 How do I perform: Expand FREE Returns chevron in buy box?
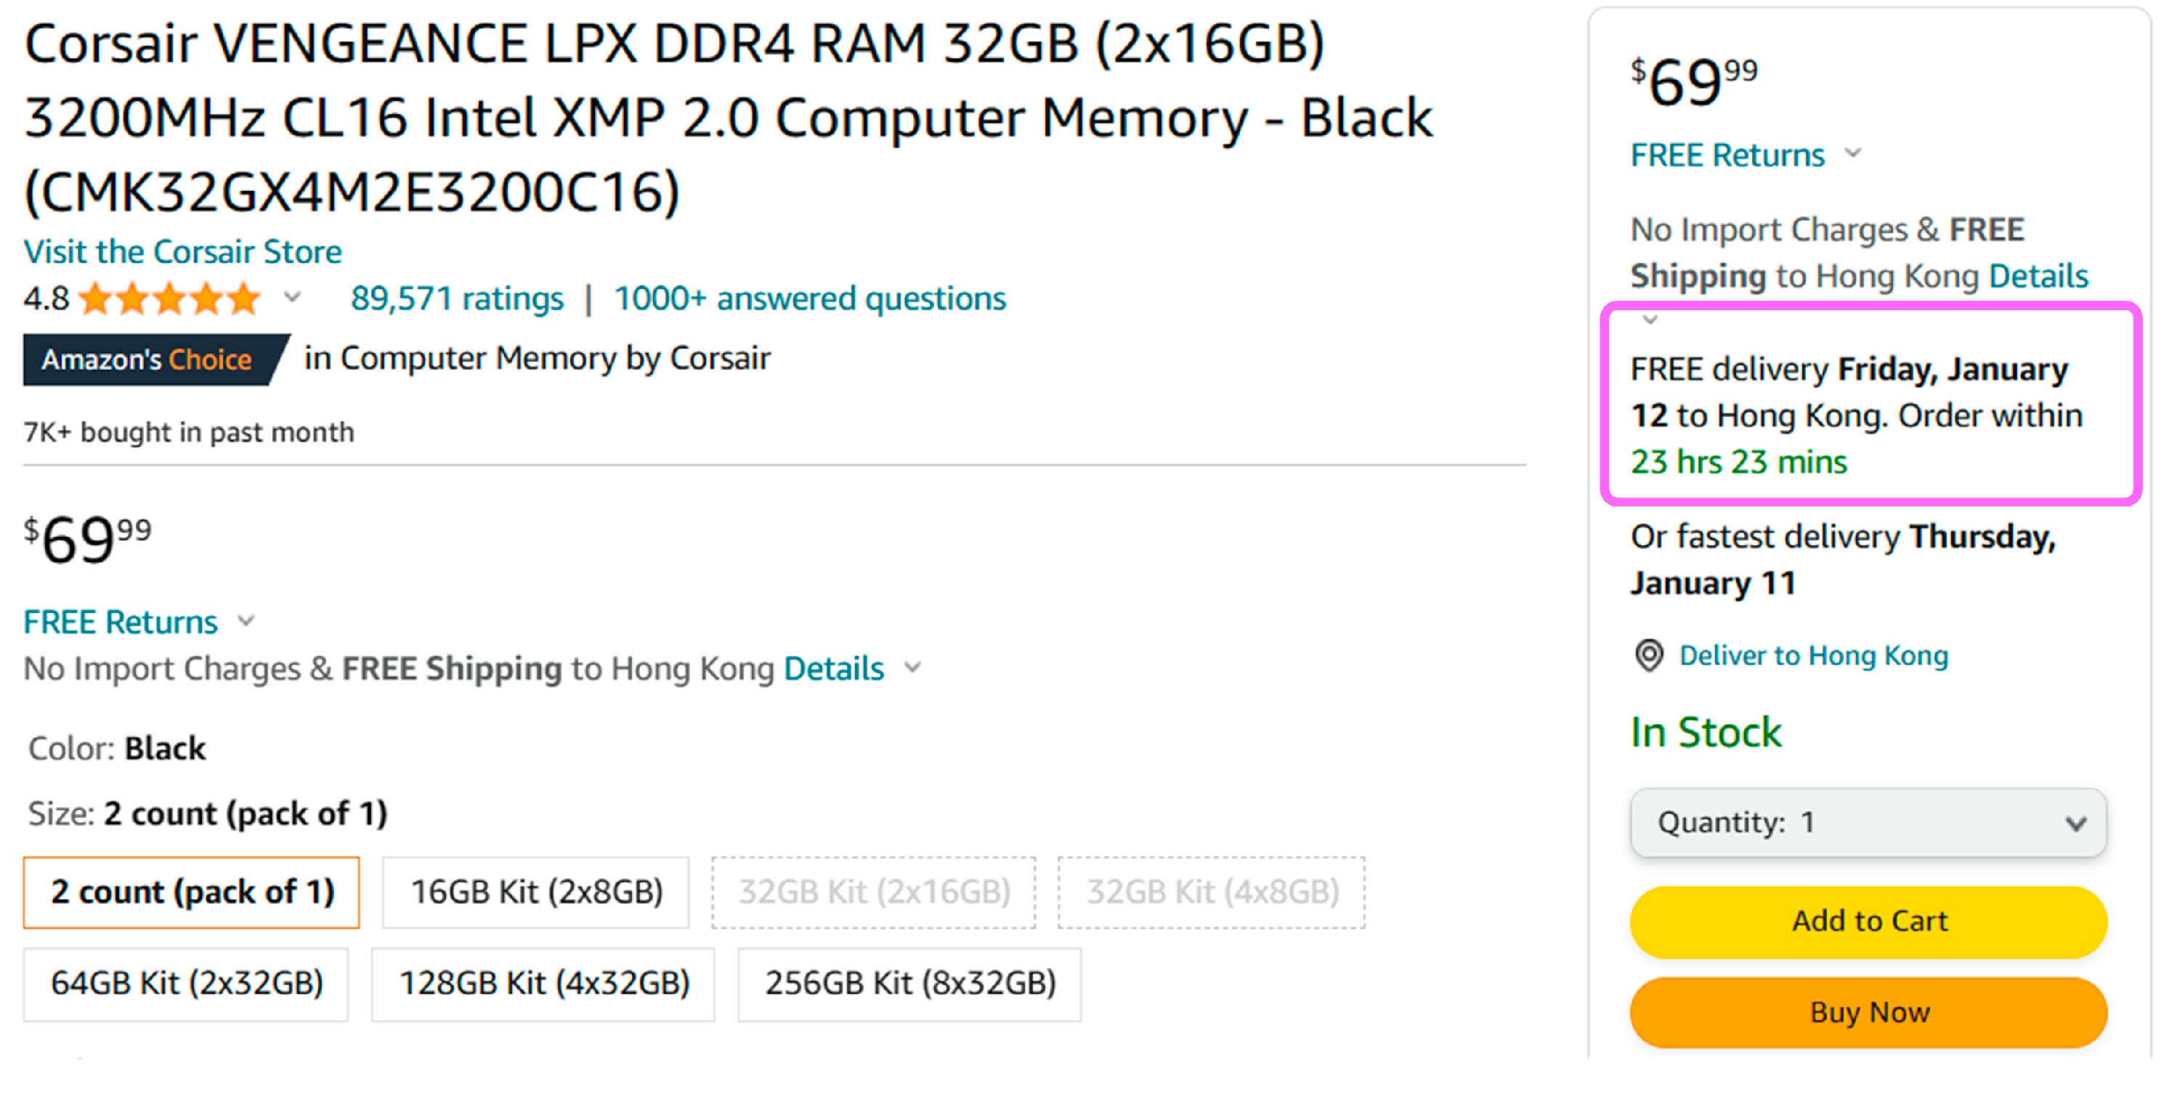pos(1853,154)
